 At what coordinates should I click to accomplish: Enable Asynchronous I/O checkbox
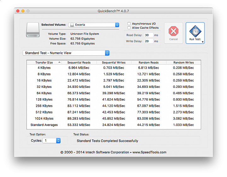[x=129, y=24]
